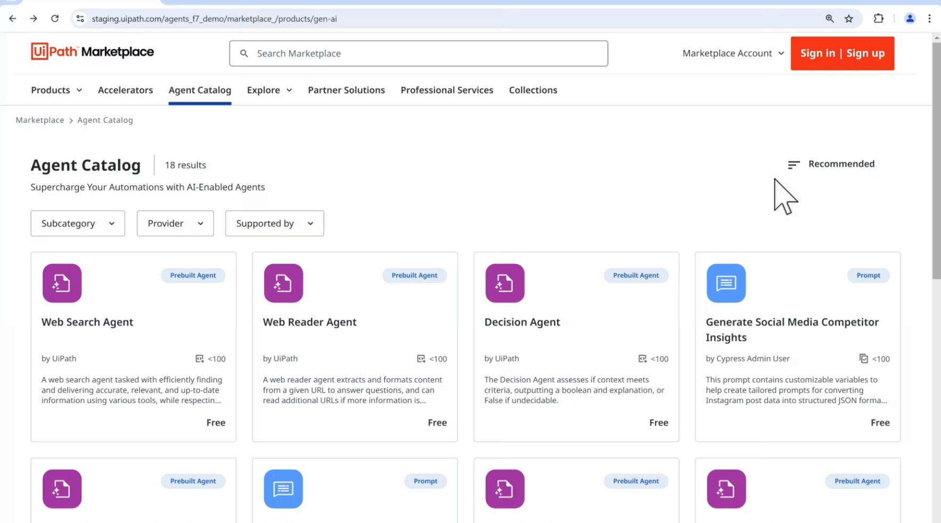Click the Marketplace breadcrumb link
This screenshot has width=941, height=523.
click(40, 120)
